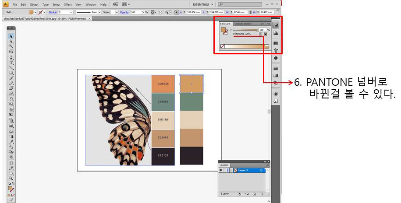Open the File menu
The width and height of the screenshot is (401, 203).
pos(15,5)
